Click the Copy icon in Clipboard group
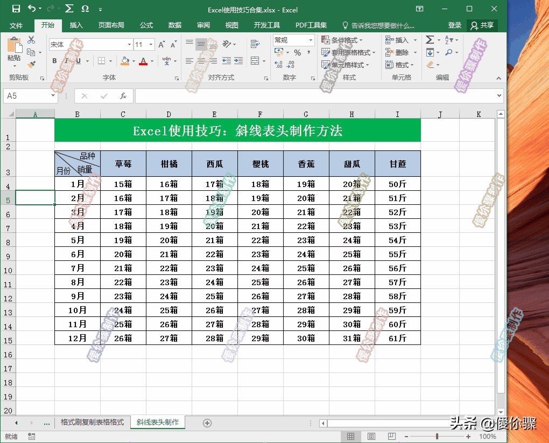Viewport: 549px width, 443px height. point(30,52)
